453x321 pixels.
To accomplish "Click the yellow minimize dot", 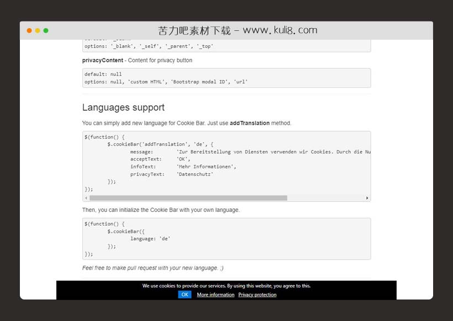I will pos(38,31).
